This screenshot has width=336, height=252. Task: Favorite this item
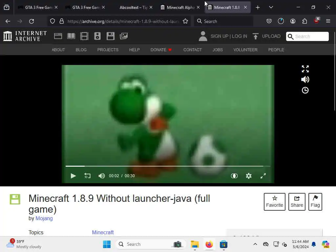(275, 202)
